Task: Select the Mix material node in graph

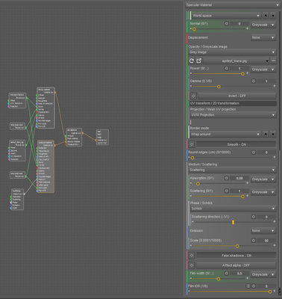Action: tap(74, 137)
